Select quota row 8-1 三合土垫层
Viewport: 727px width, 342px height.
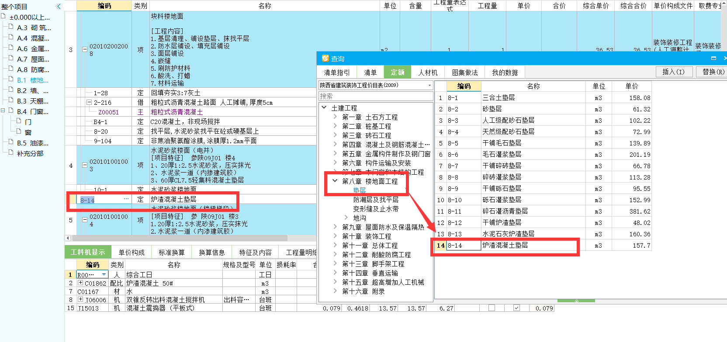[544, 98]
